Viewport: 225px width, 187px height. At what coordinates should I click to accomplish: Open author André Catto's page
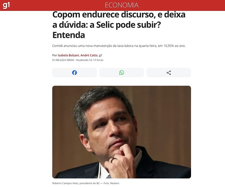coord(89,55)
